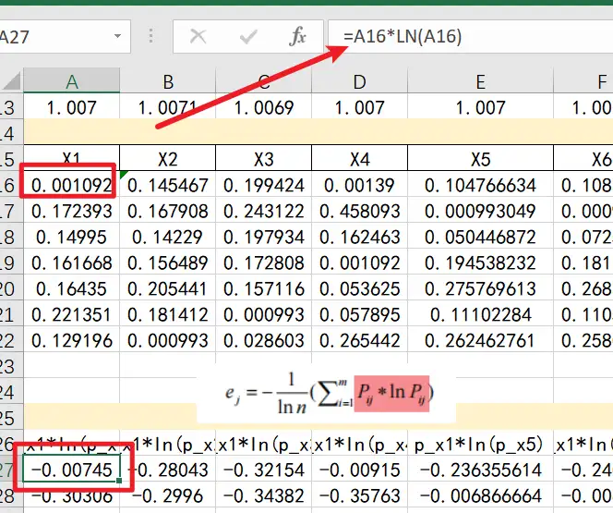Select cell C27 with -0.32154
The width and height of the screenshot is (613, 513).
pos(264,470)
